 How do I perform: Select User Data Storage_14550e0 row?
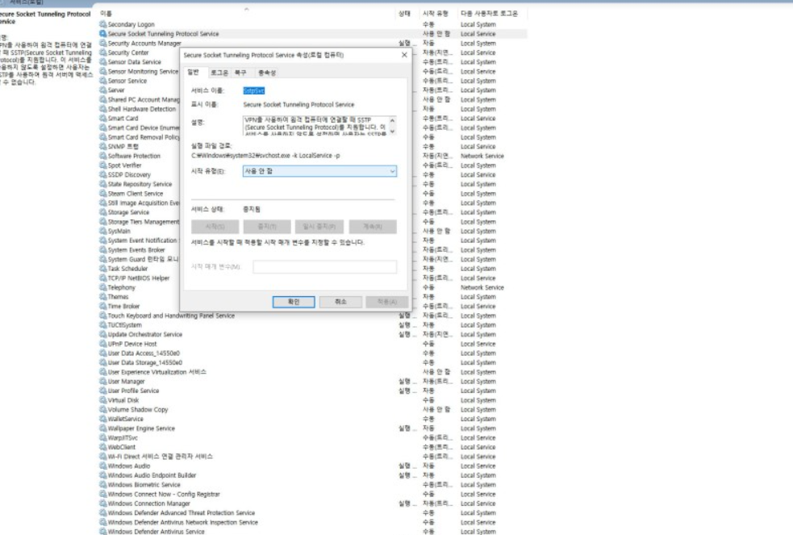[x=312, y=362]
